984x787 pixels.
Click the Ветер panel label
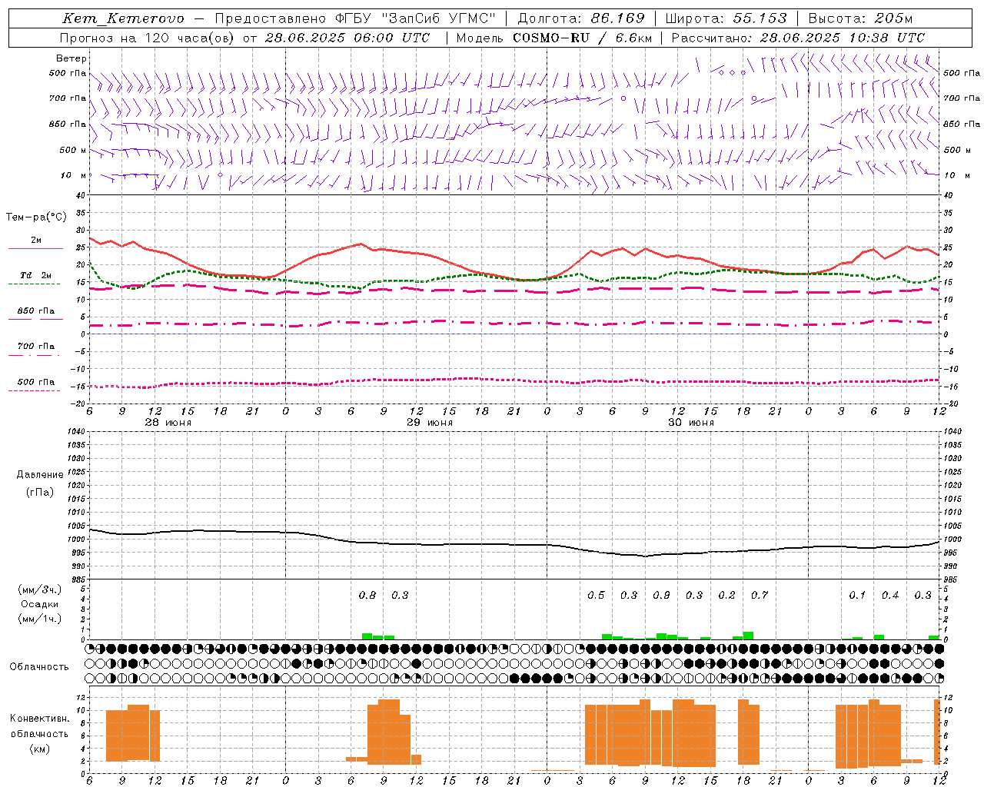71,58
